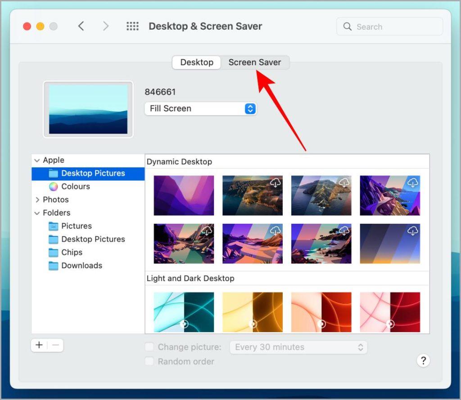Choose the Catalina island dynamic wallpaper

pyautogui.click(x=321, y=196)
